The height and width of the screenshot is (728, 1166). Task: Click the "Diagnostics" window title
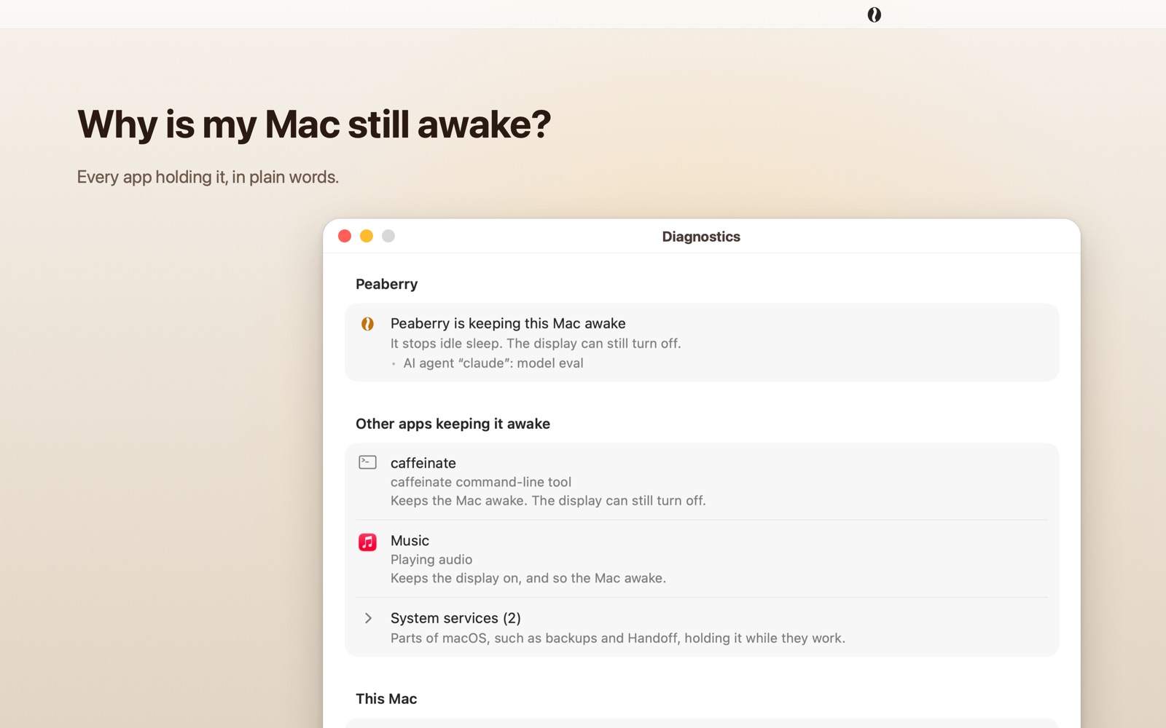701,237
